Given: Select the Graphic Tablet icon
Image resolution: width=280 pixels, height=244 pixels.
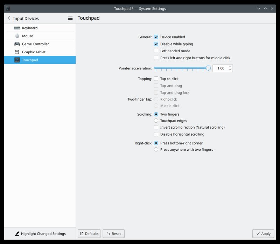Looking at the screenshot, I should pyautogui.click(x=16, y=52).
